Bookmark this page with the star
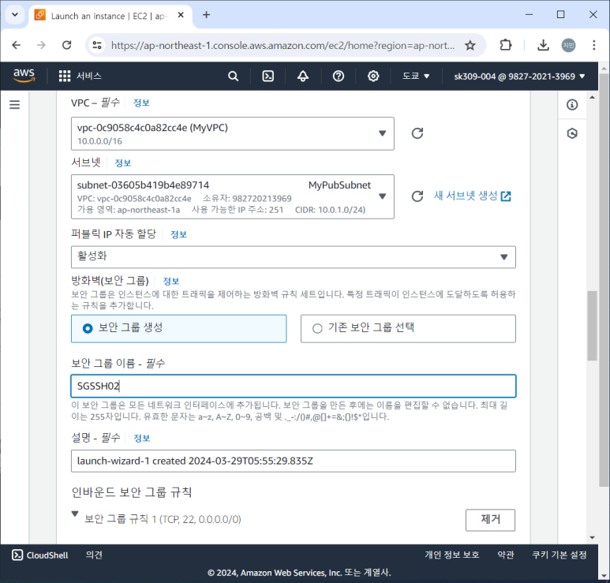The height and width of the screenshot is (583, 610). [470, 46]
